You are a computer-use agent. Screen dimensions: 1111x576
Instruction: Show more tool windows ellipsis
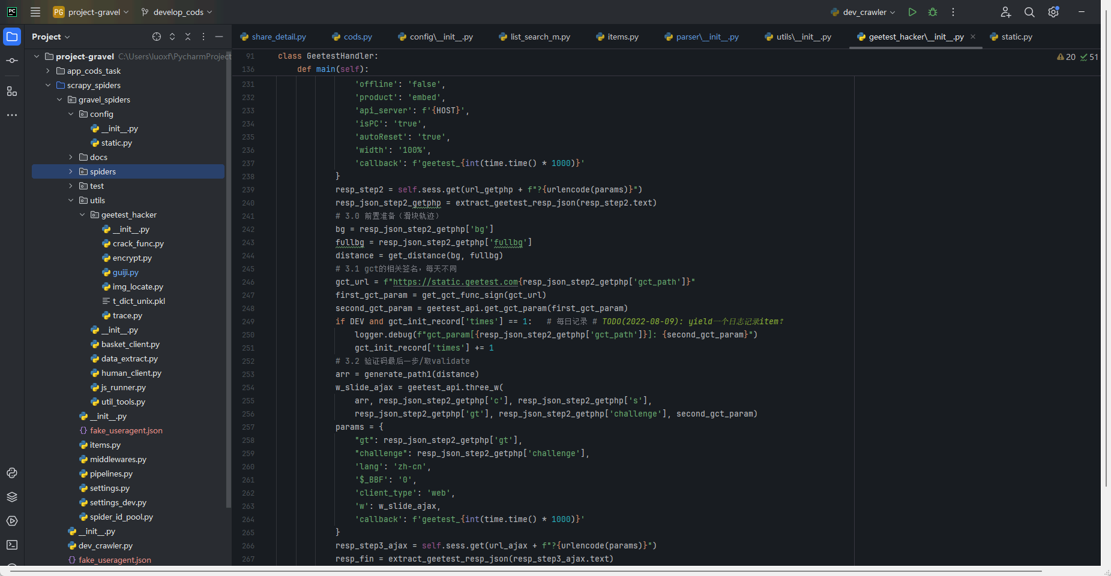tap(12, 115)
